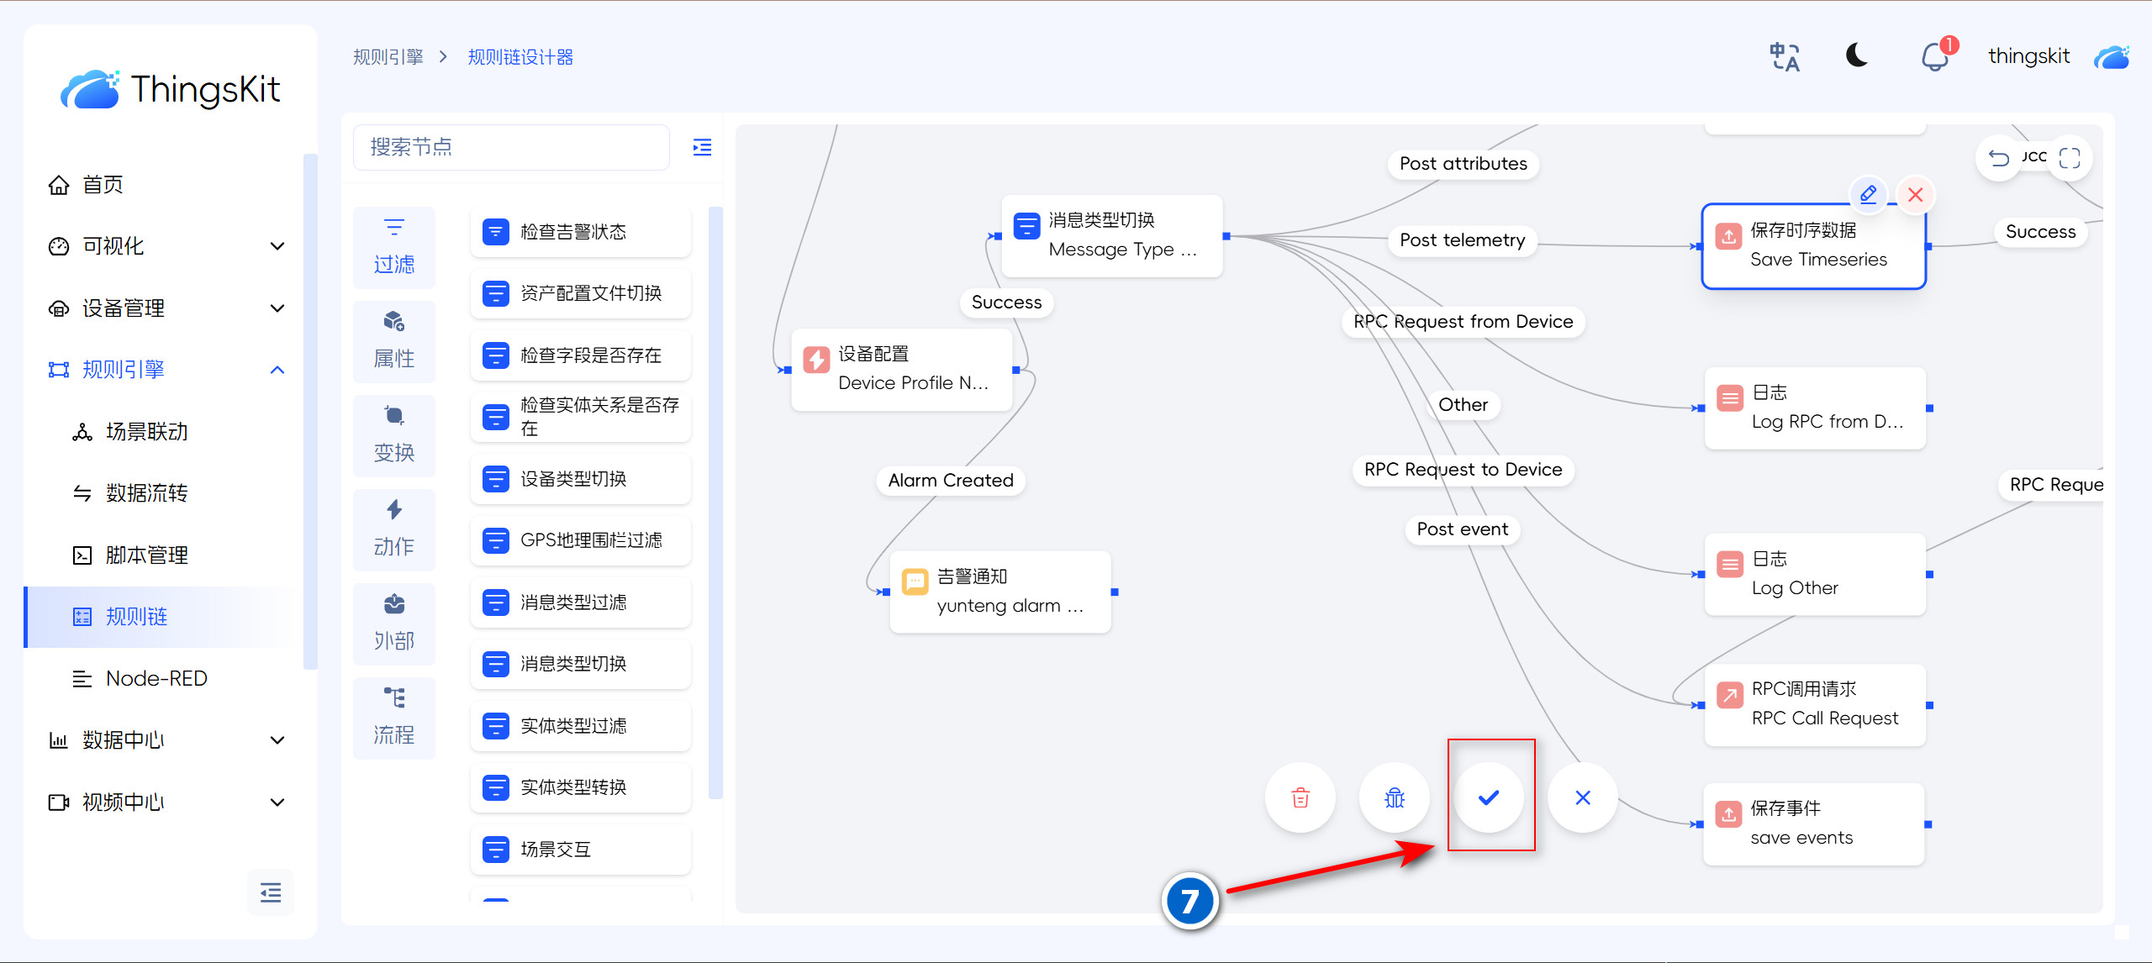Click the 规则引擎 breadcrumb link

click(388, 57)
